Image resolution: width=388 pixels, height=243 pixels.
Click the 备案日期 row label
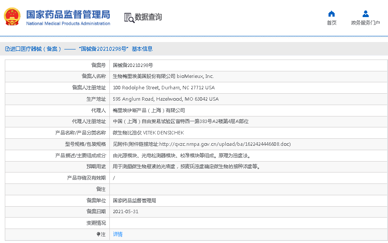(96, 211)
